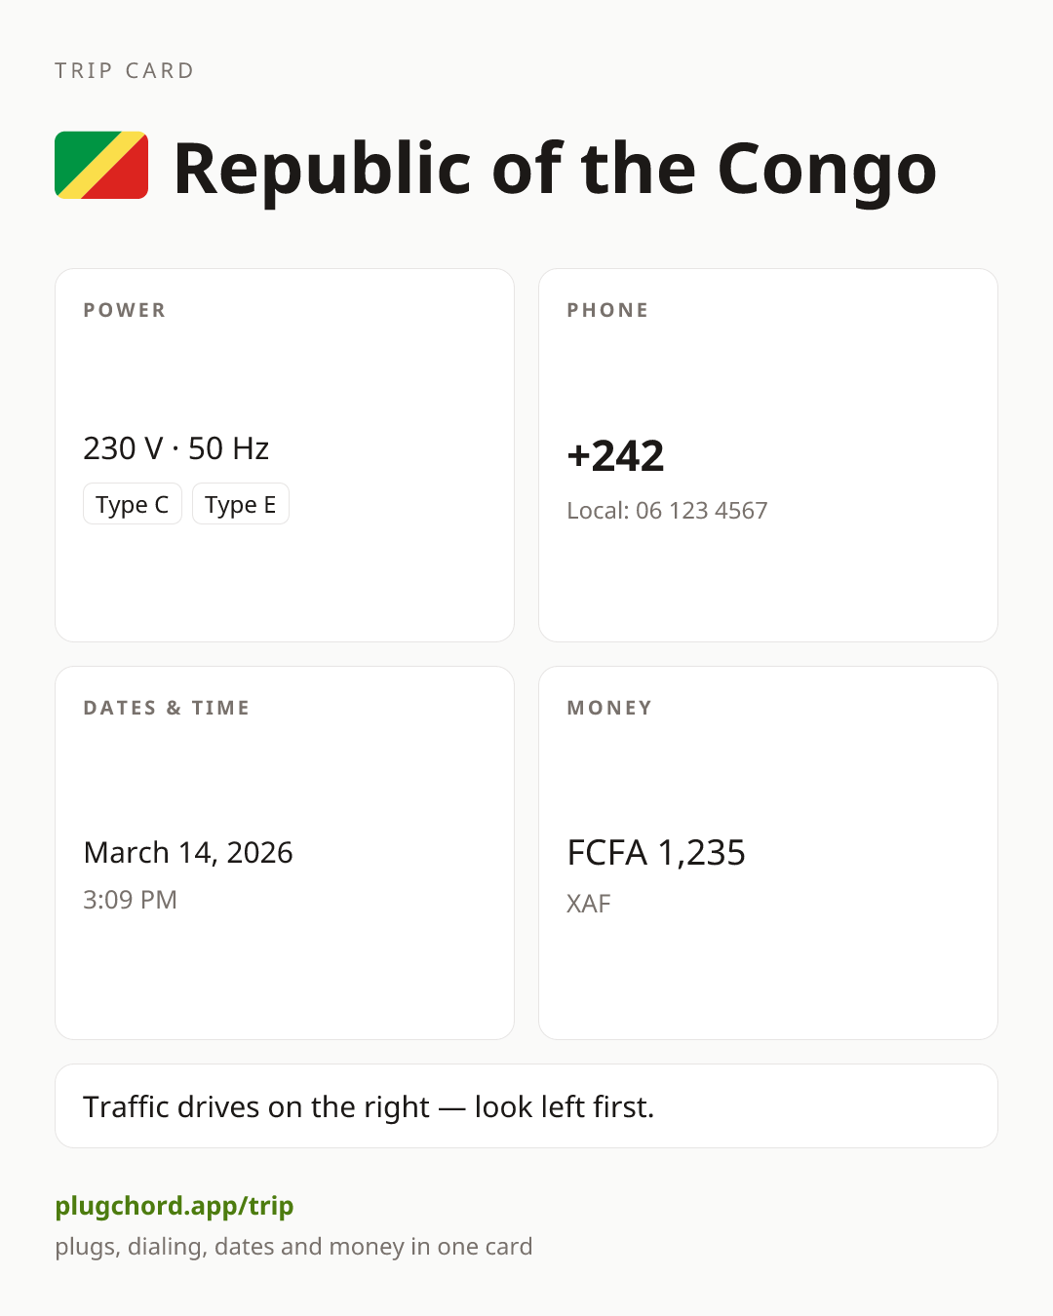Click the DATES & TIME card heading
Viewport: 1053px width, 1316px height.
tap(167, 708)
